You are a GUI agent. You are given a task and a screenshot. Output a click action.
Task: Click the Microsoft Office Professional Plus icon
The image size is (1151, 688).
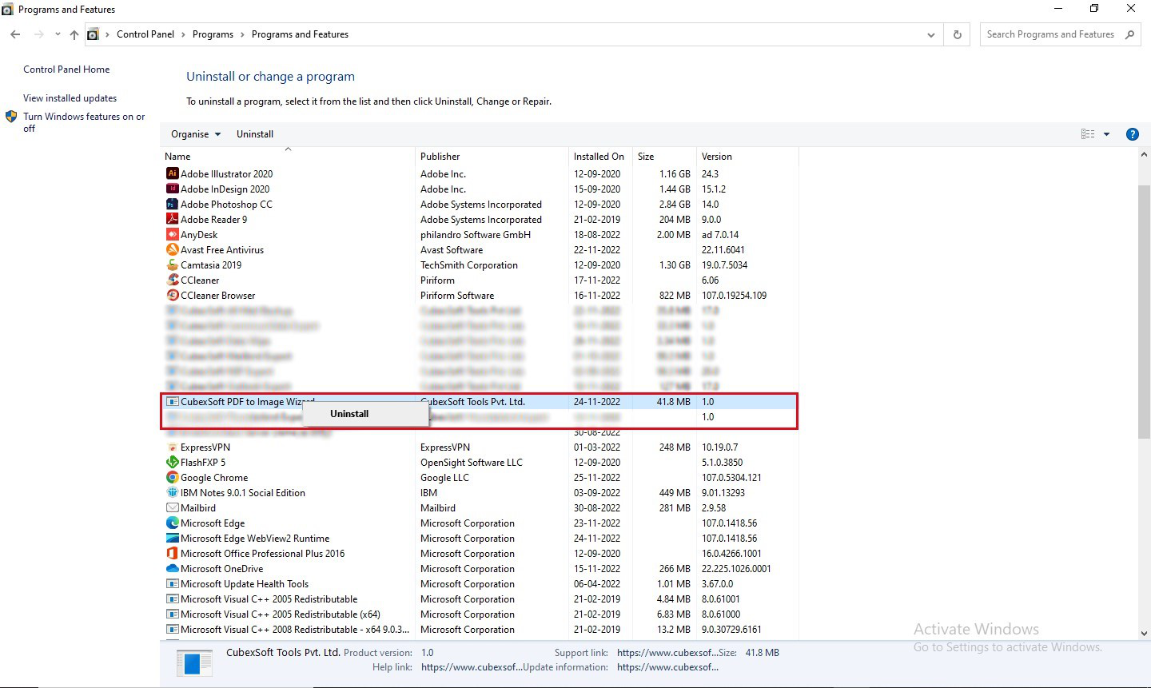(x=172, y=553)
